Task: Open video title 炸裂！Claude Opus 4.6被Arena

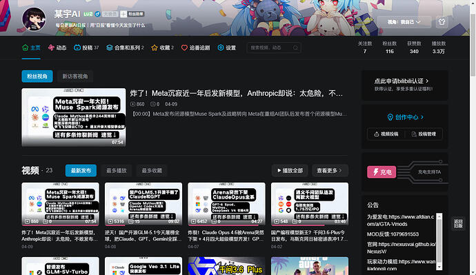Action: point(226,236)
